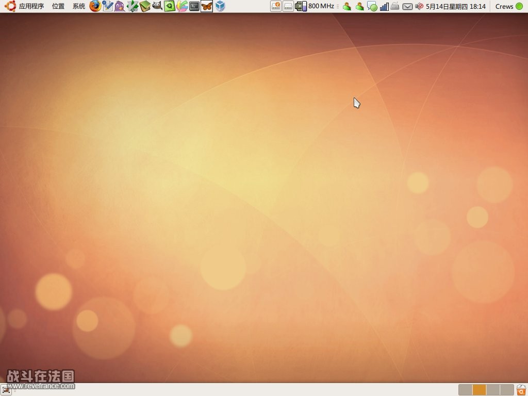This screenshot has width=528, height=396.
Task: Launch the Vim editor green icon
Action: pyautogui.click(x=133, y=6)
